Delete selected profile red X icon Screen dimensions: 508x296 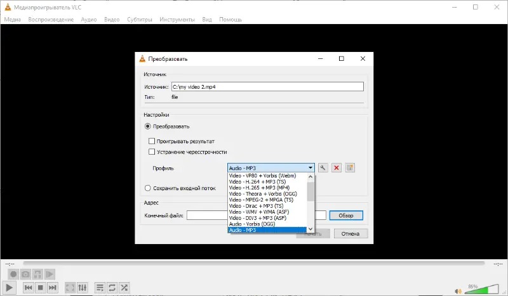(x=337, y=167)
